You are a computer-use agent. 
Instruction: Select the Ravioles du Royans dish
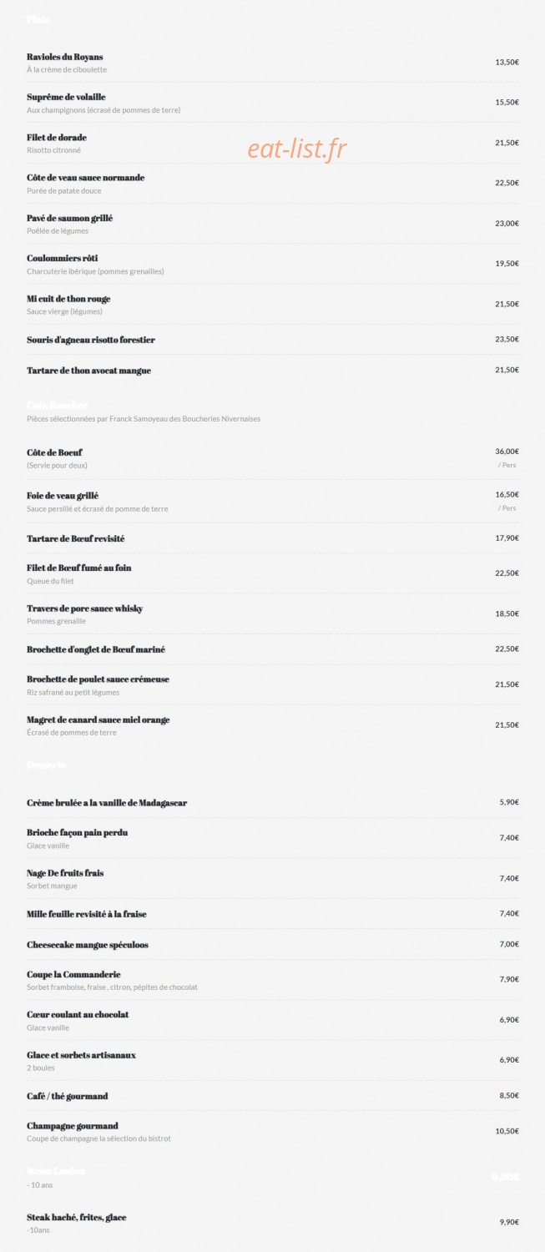65,57
